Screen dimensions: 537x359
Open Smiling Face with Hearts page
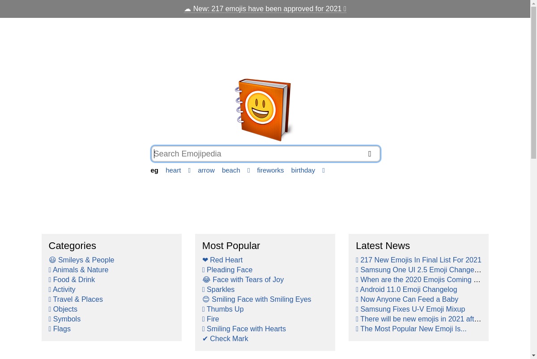[244, 329]
